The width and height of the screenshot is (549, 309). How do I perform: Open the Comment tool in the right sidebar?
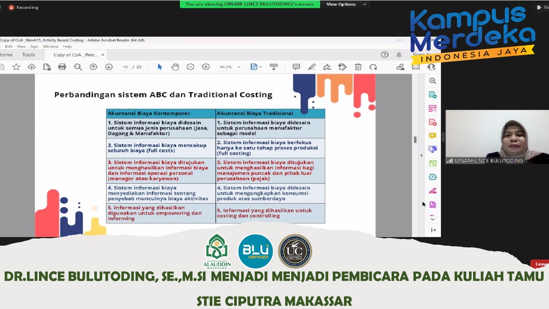pyautogui.click(x=433, y=136)
